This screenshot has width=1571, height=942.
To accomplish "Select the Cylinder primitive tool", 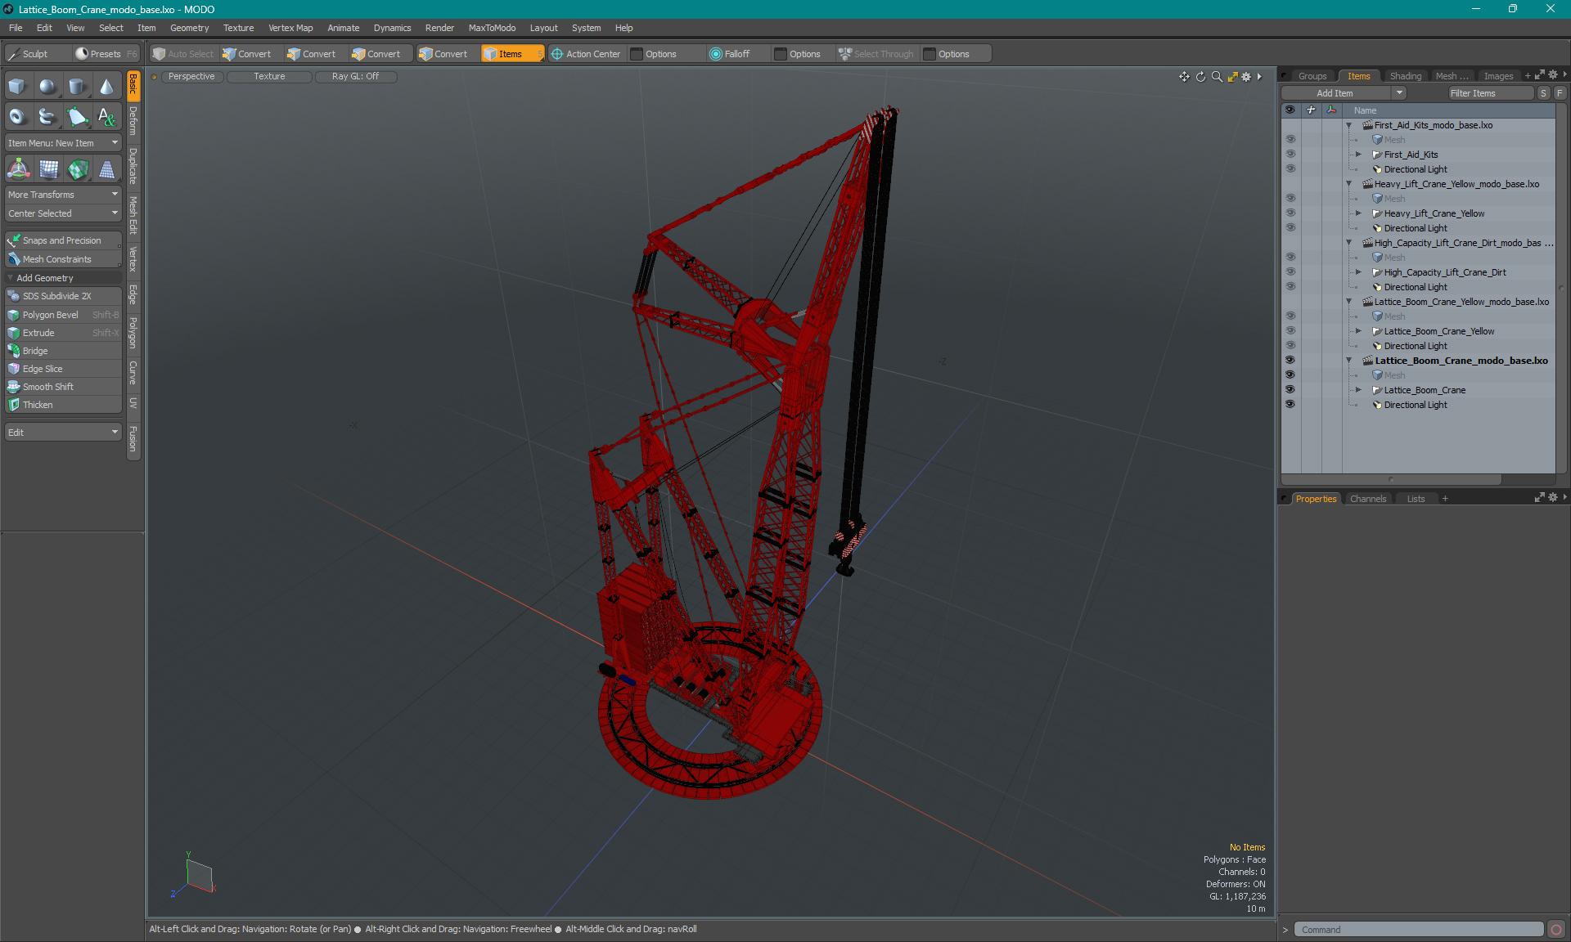I will coord(77,87).
